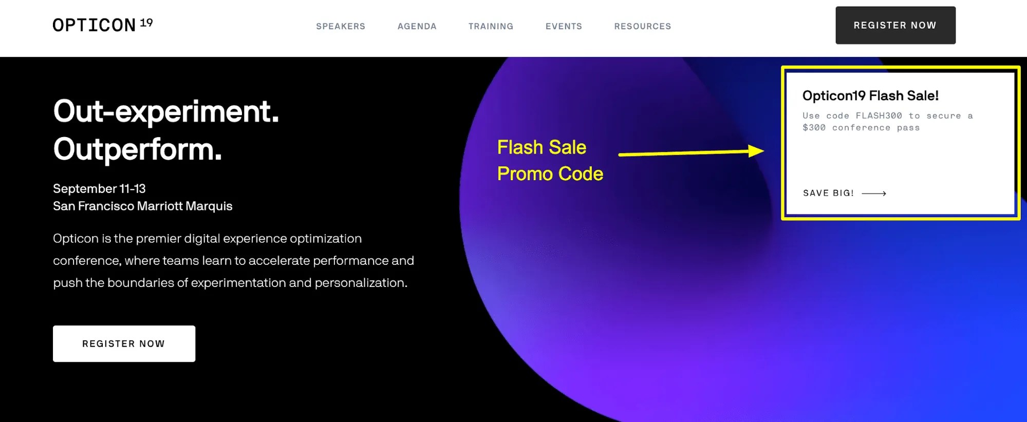Screen dimensions: 1027x422
Task: Navigate to the TRAINING section
Action: click(x=490, y=26)
